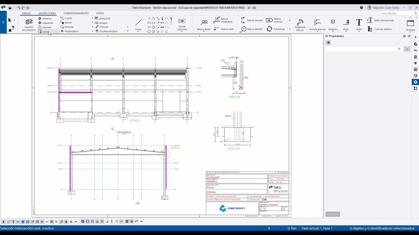Click Actualizar marks
The height and width of the screenshot is (235, 419).
click(276, 29)
